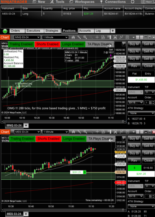
Task: Open the Connections menu
Action: pos(113,2)
